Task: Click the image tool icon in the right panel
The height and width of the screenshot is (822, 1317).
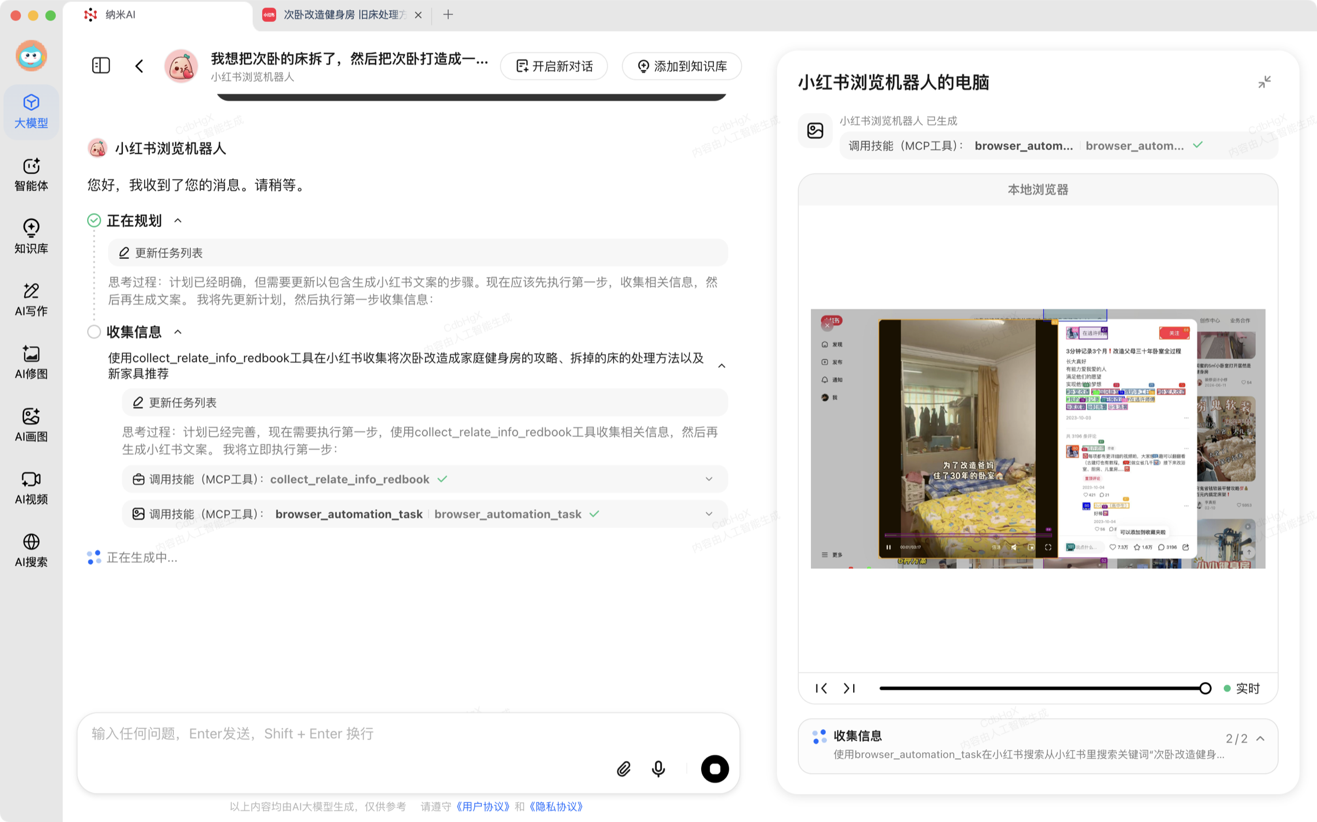Action: tap(815, 131)
